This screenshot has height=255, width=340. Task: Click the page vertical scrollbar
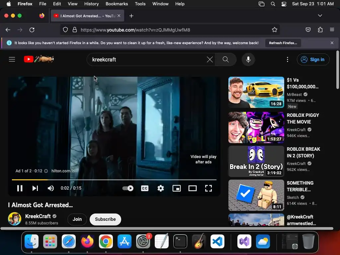pos(337,70)
